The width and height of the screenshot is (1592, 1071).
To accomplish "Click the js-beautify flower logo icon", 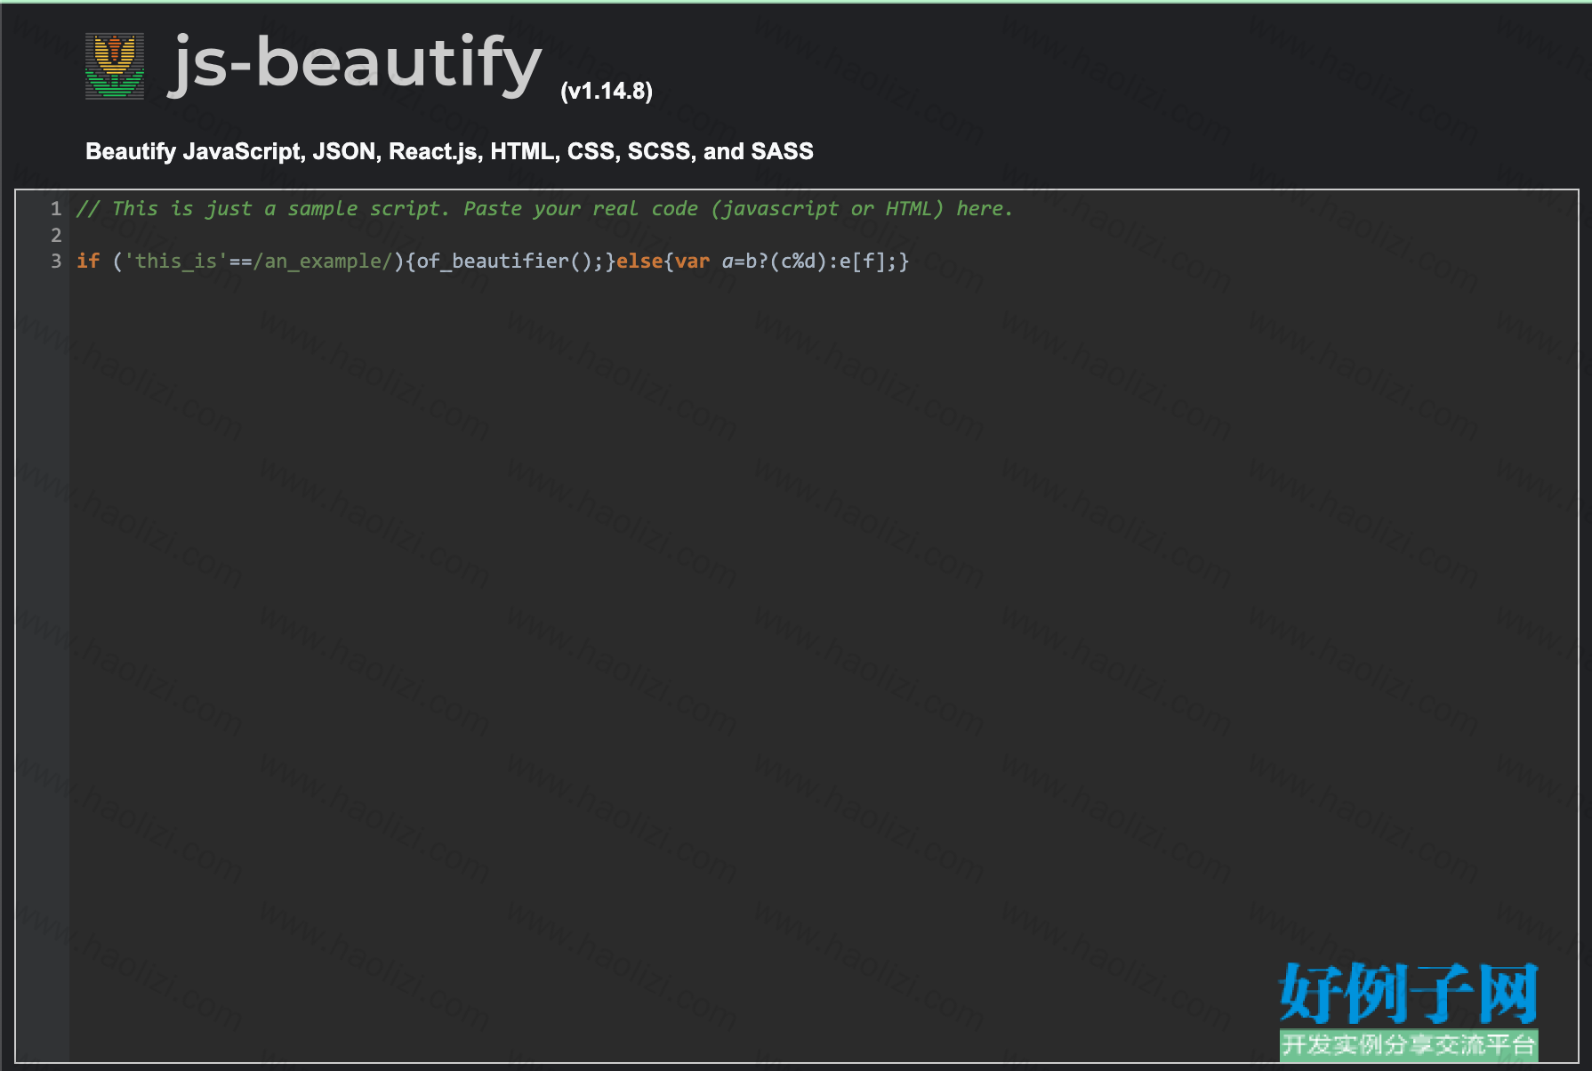I will [x=115, y=66].
